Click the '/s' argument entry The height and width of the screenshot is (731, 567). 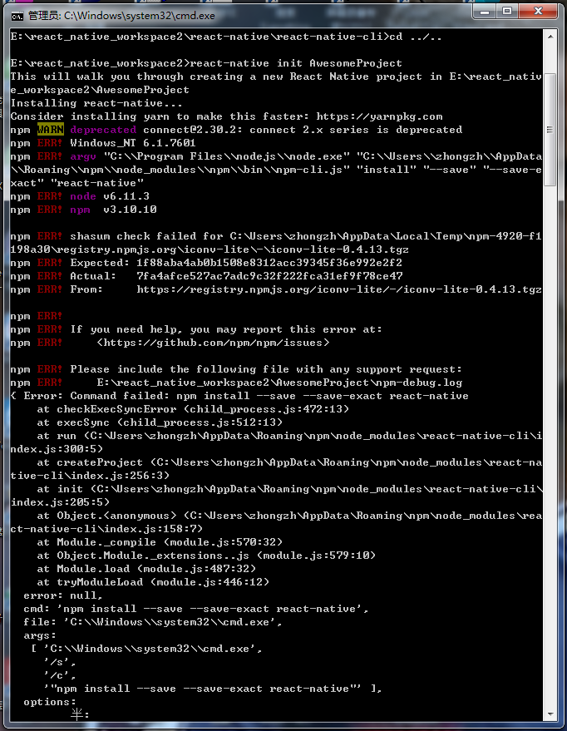pyautogui.click(x=60, y=662)
